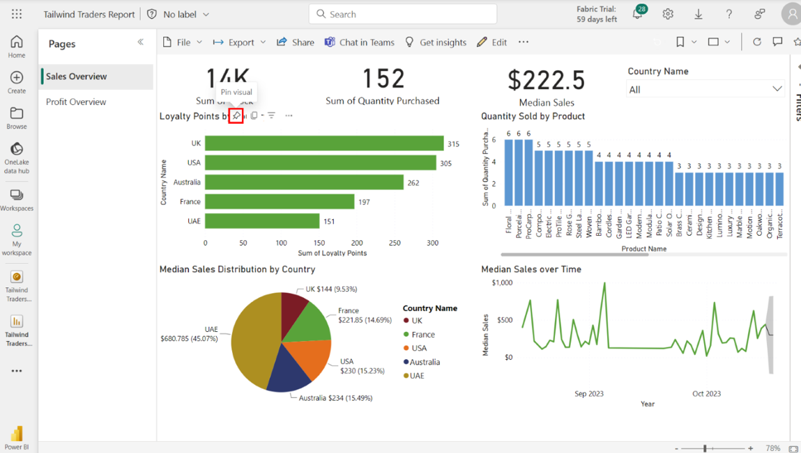Screen dimensions: 801x453
Task: Click the zoom slider at bottom
Action: 705,448
